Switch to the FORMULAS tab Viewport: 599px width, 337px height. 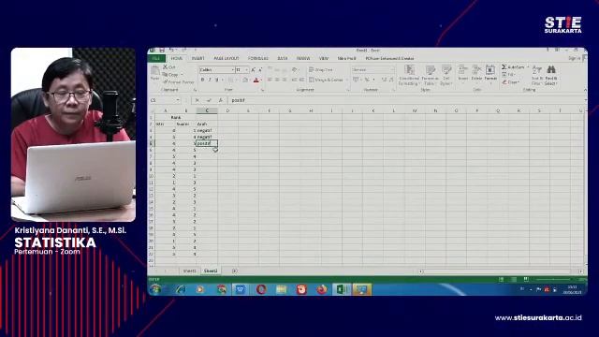(258, 58)
